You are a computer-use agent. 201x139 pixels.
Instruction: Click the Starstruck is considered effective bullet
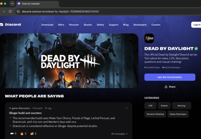point(55,126)
